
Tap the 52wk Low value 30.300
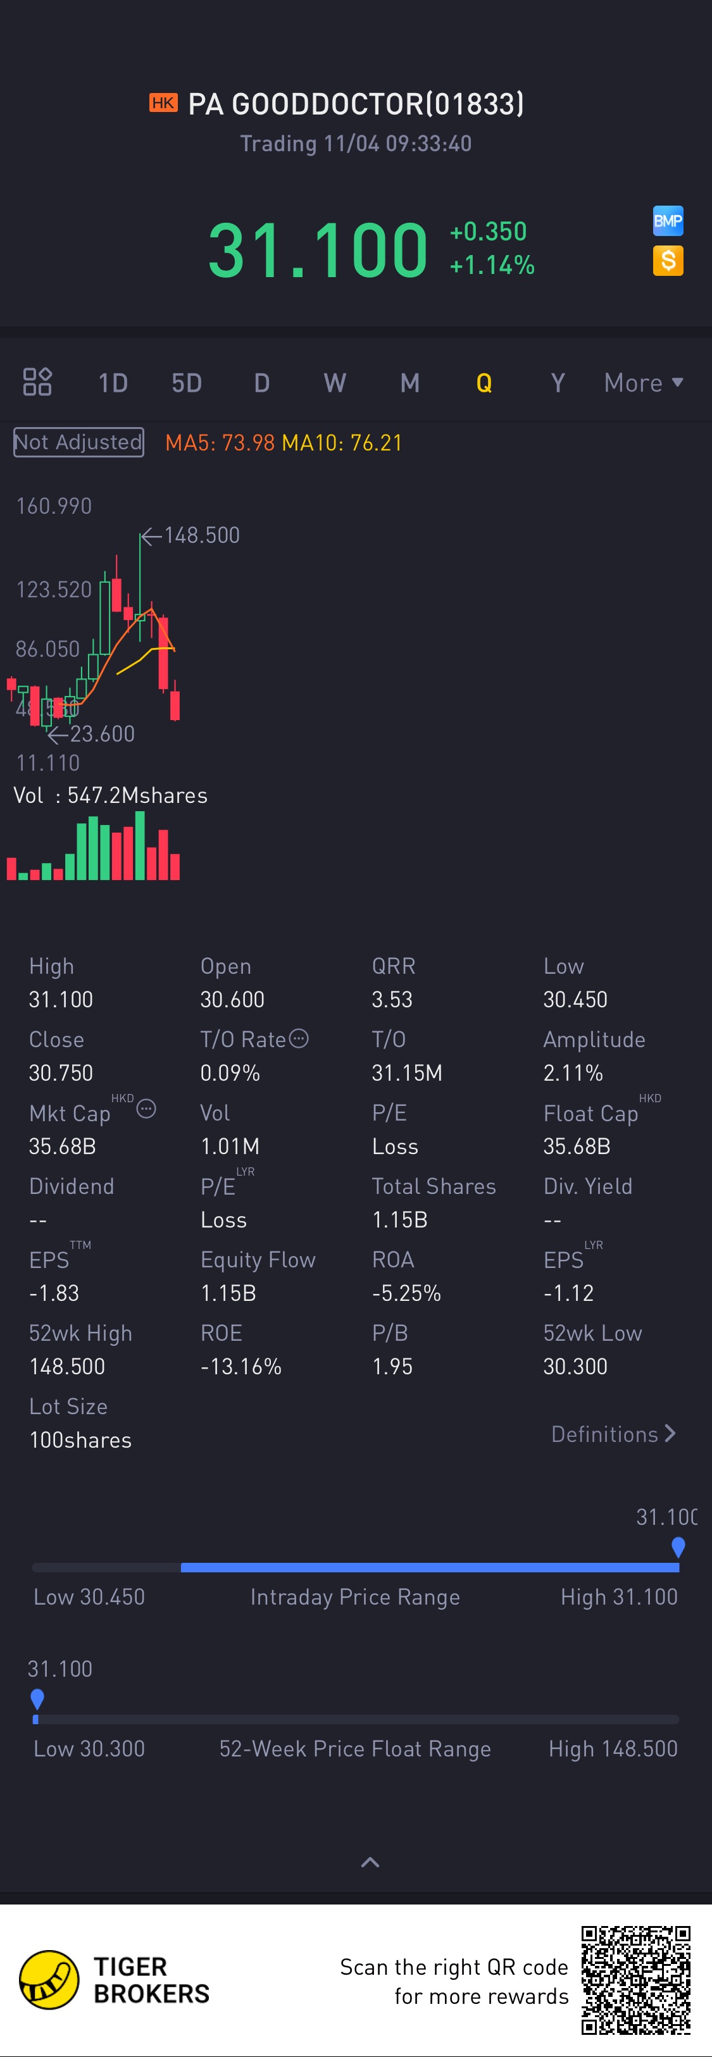pyautogui.click(x=575, y=1367)
